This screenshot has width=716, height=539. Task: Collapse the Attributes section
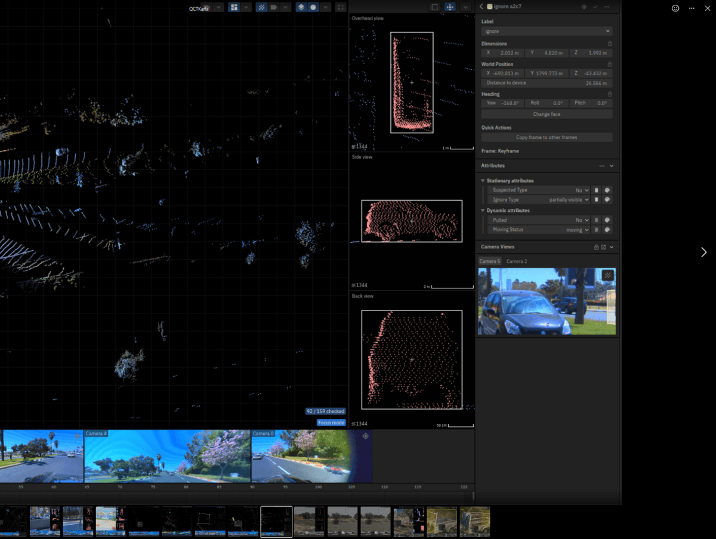611,165
